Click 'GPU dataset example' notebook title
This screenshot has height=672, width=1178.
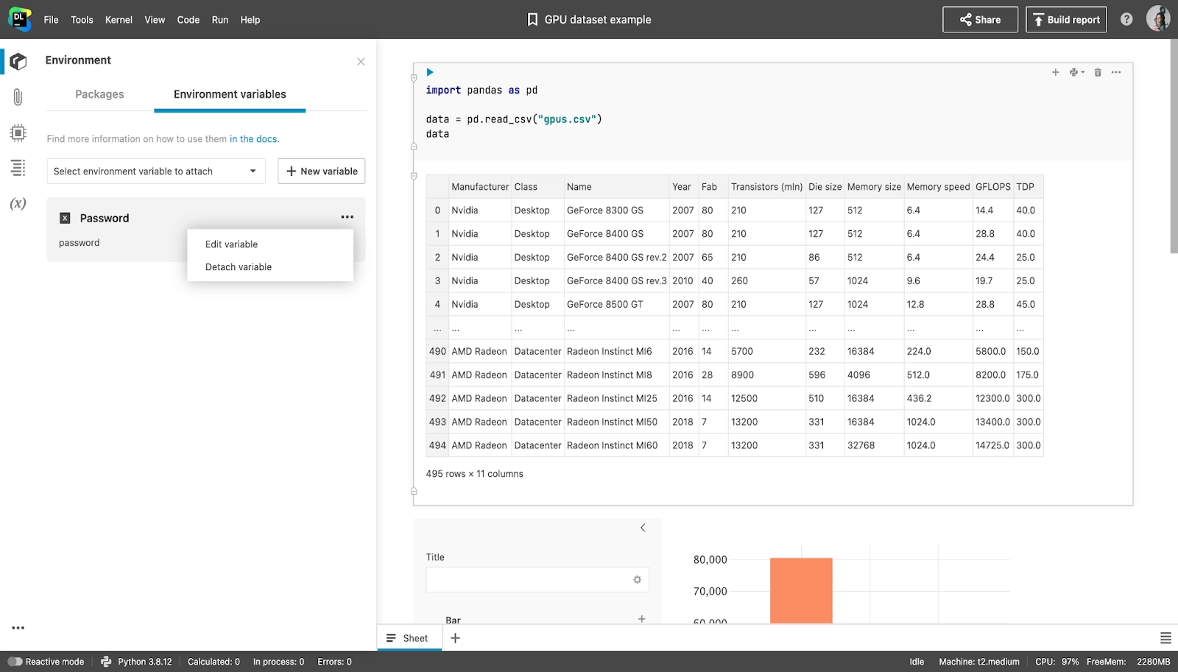tap(598, 20)
